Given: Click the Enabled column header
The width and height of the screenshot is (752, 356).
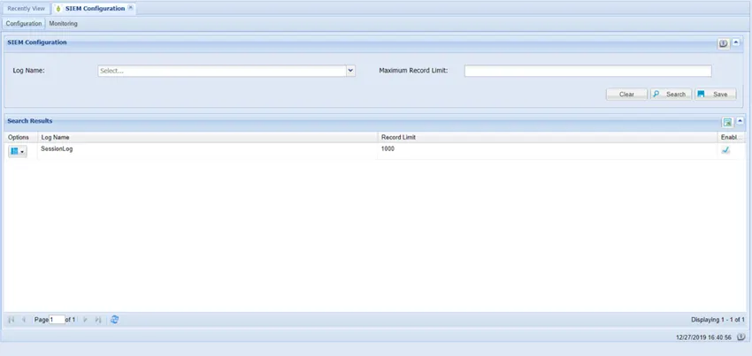Looking at the screenshot, I should pos(732,138).
